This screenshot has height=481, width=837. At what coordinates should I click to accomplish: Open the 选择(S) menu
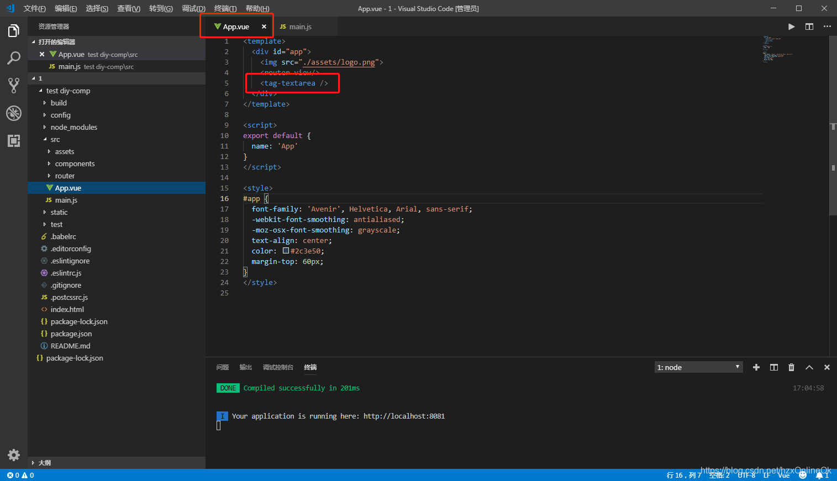(97, 8)
